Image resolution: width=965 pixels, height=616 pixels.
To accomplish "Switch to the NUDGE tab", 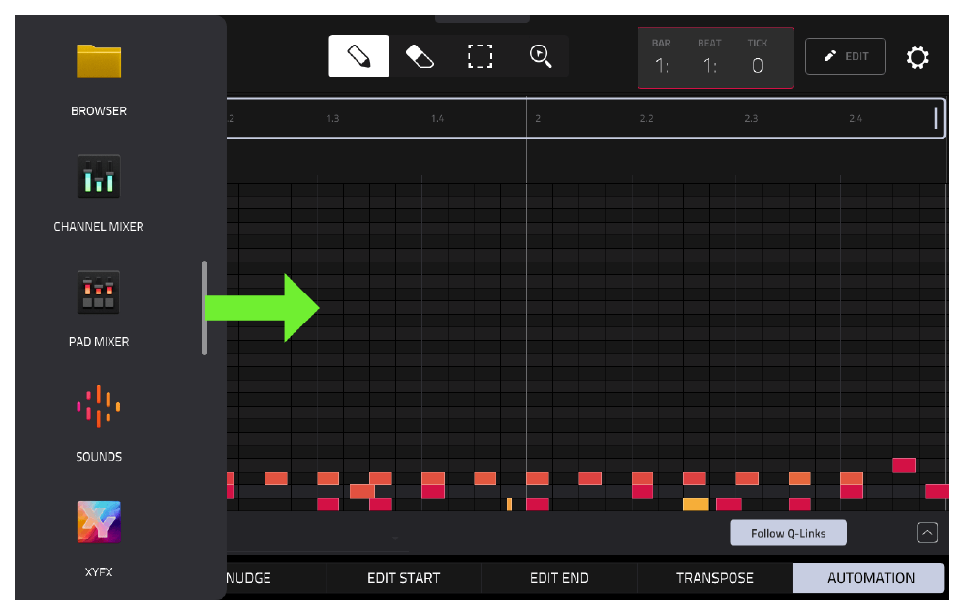I will (x=248, y=578).
